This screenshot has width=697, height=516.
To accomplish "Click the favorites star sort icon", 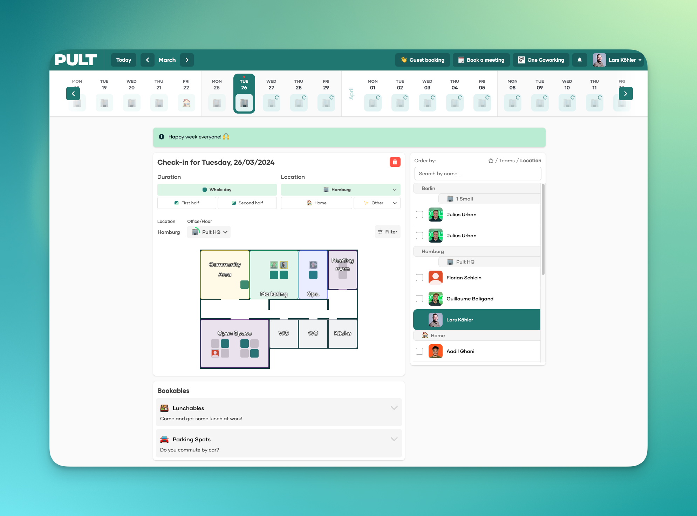I will tap(491, 161).
